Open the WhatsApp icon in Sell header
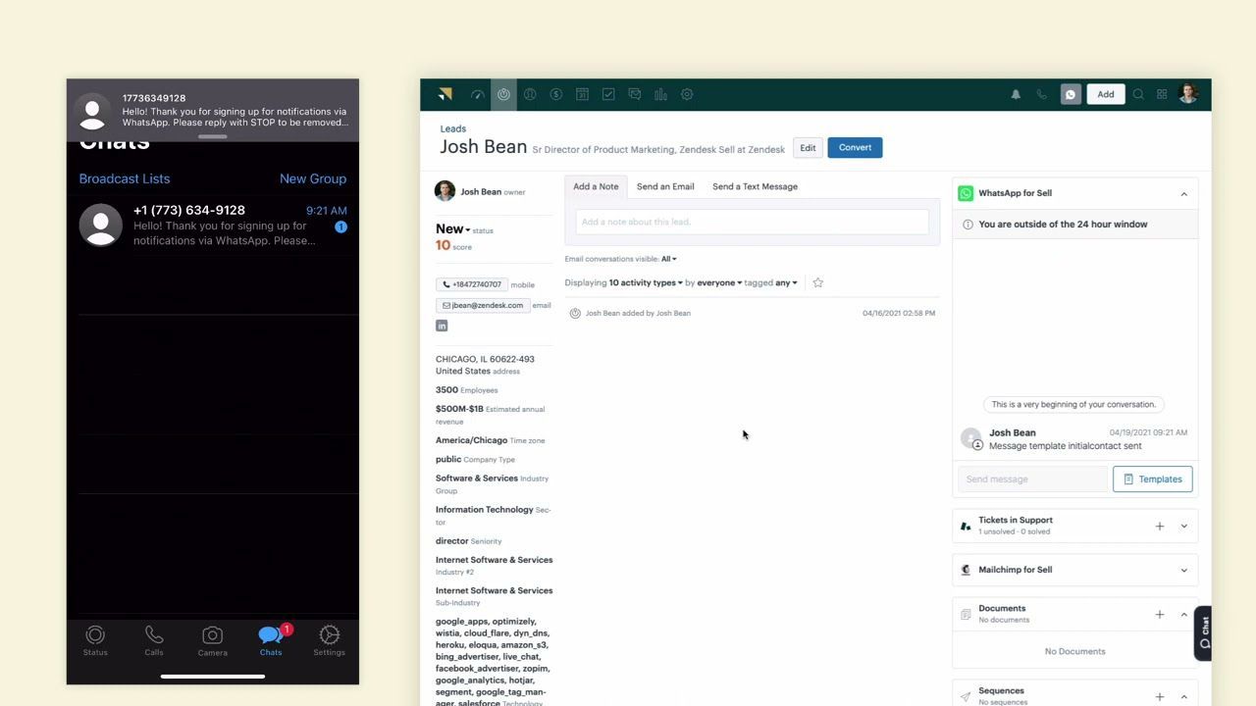This screenshot has height=706, width=1256. (x=1071, y=94)
